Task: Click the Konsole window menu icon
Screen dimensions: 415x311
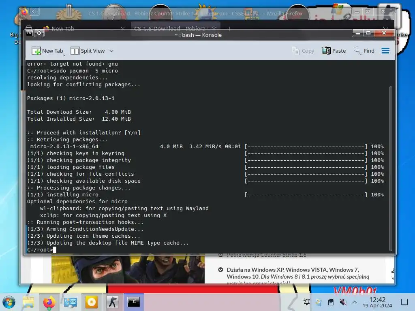Action: 29,33
